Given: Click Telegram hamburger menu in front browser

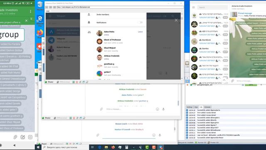Looking at the screenshot, I should (x=50, y=16).
